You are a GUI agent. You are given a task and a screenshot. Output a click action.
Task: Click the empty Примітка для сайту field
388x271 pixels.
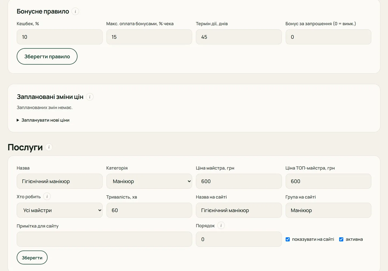(x=104, y=239)
